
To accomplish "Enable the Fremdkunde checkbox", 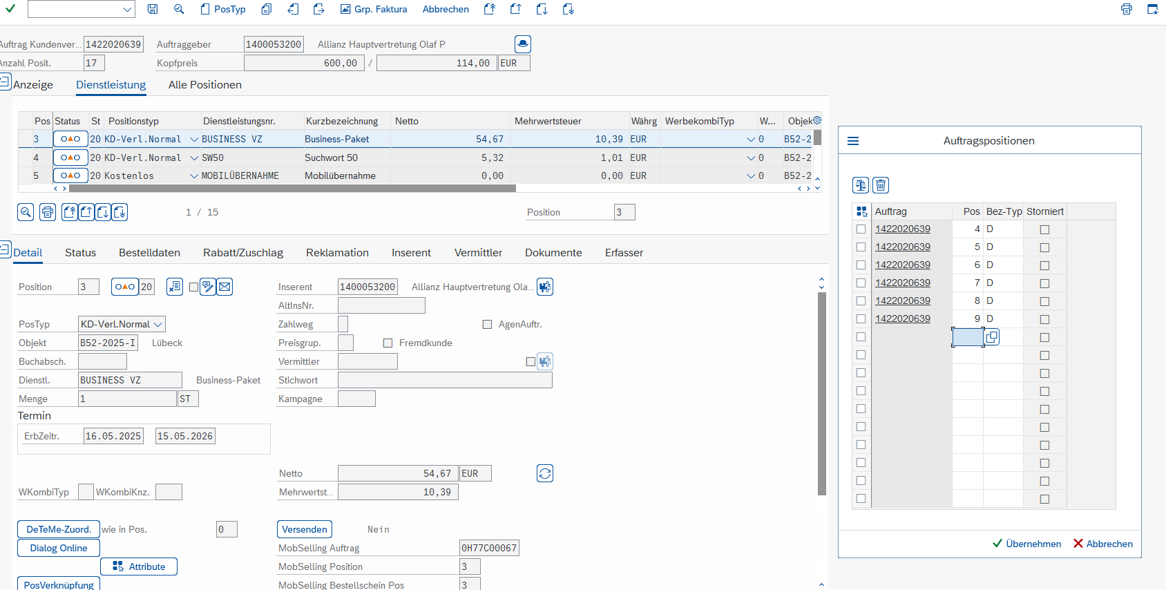I will point(388,343).
